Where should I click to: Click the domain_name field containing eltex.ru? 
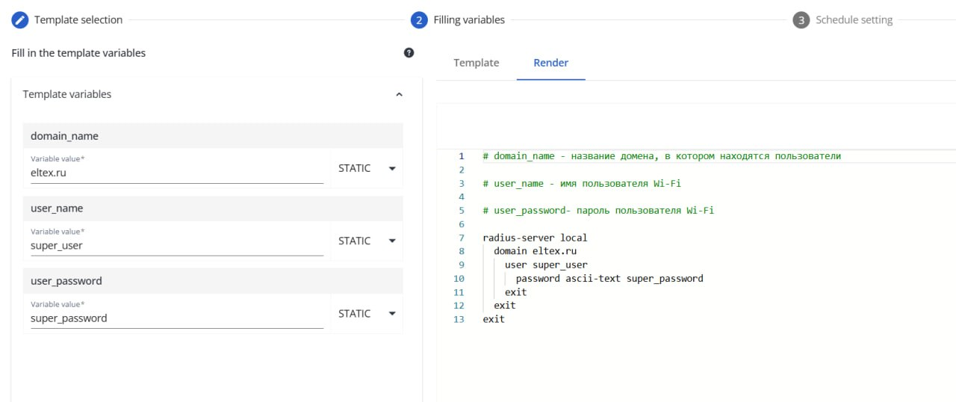click(x=176, y=173)
